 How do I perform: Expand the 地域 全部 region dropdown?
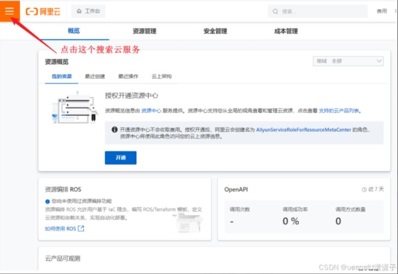pyautogui.click(x=348, y=61)
